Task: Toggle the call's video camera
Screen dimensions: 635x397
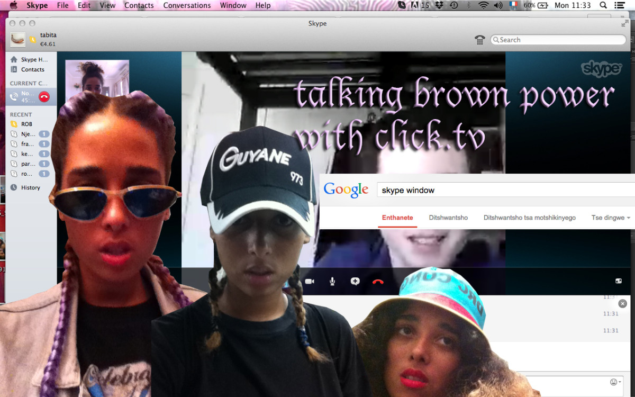Action: (x=310, y=282)
